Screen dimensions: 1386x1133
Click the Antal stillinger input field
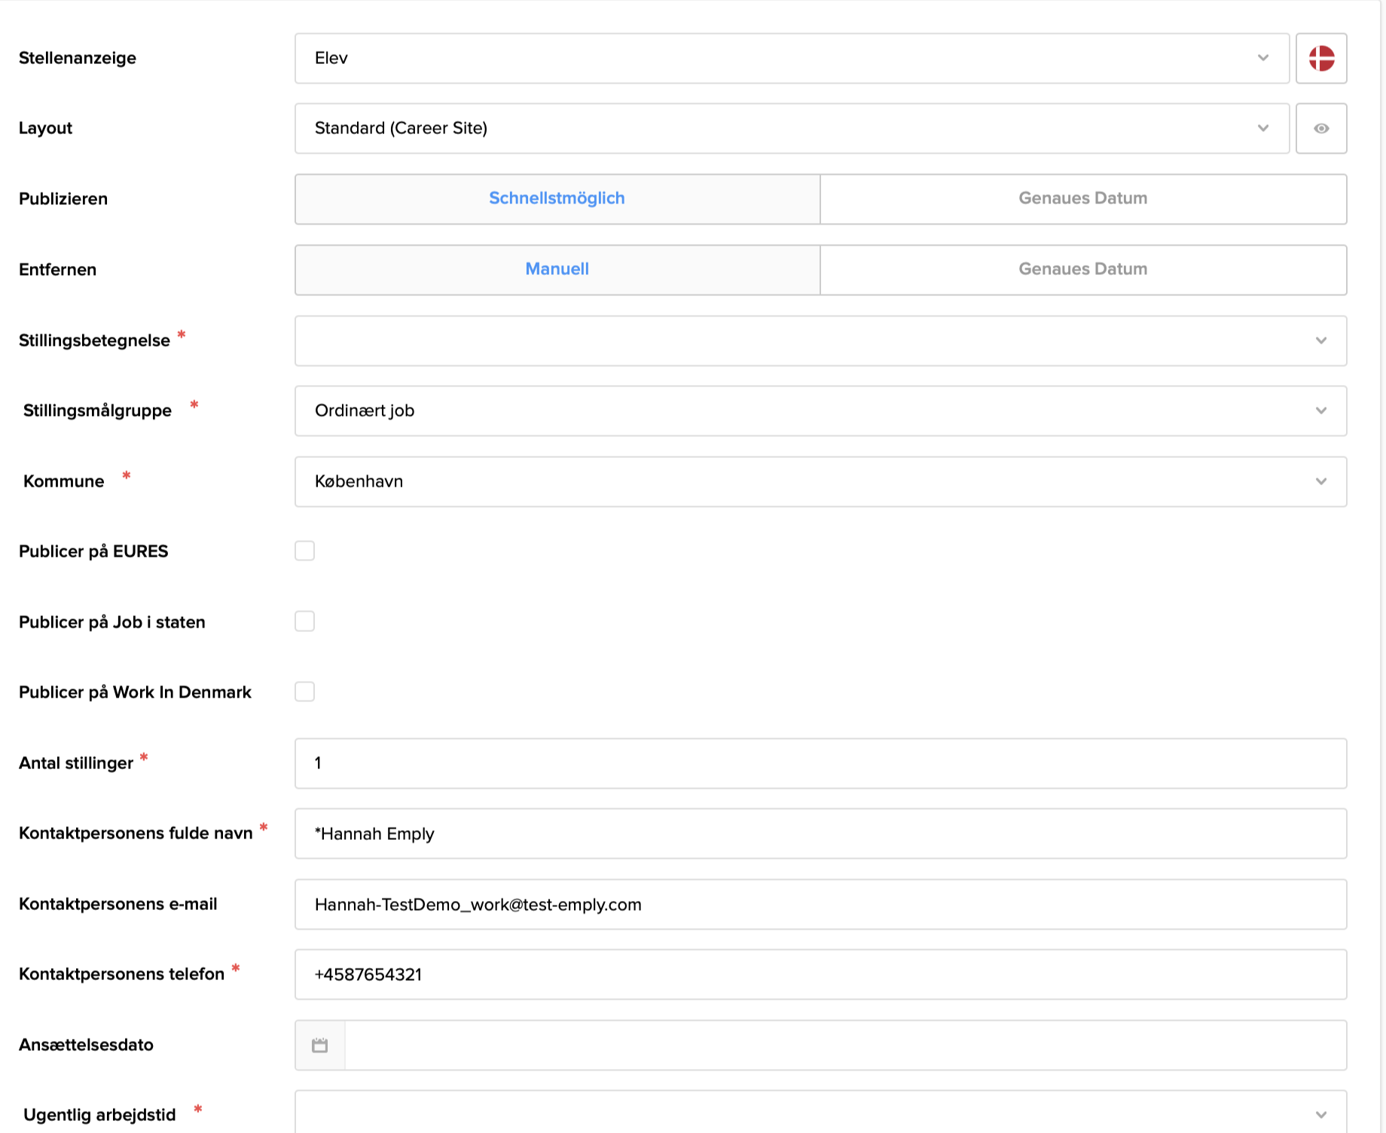(x=820, y=763)
